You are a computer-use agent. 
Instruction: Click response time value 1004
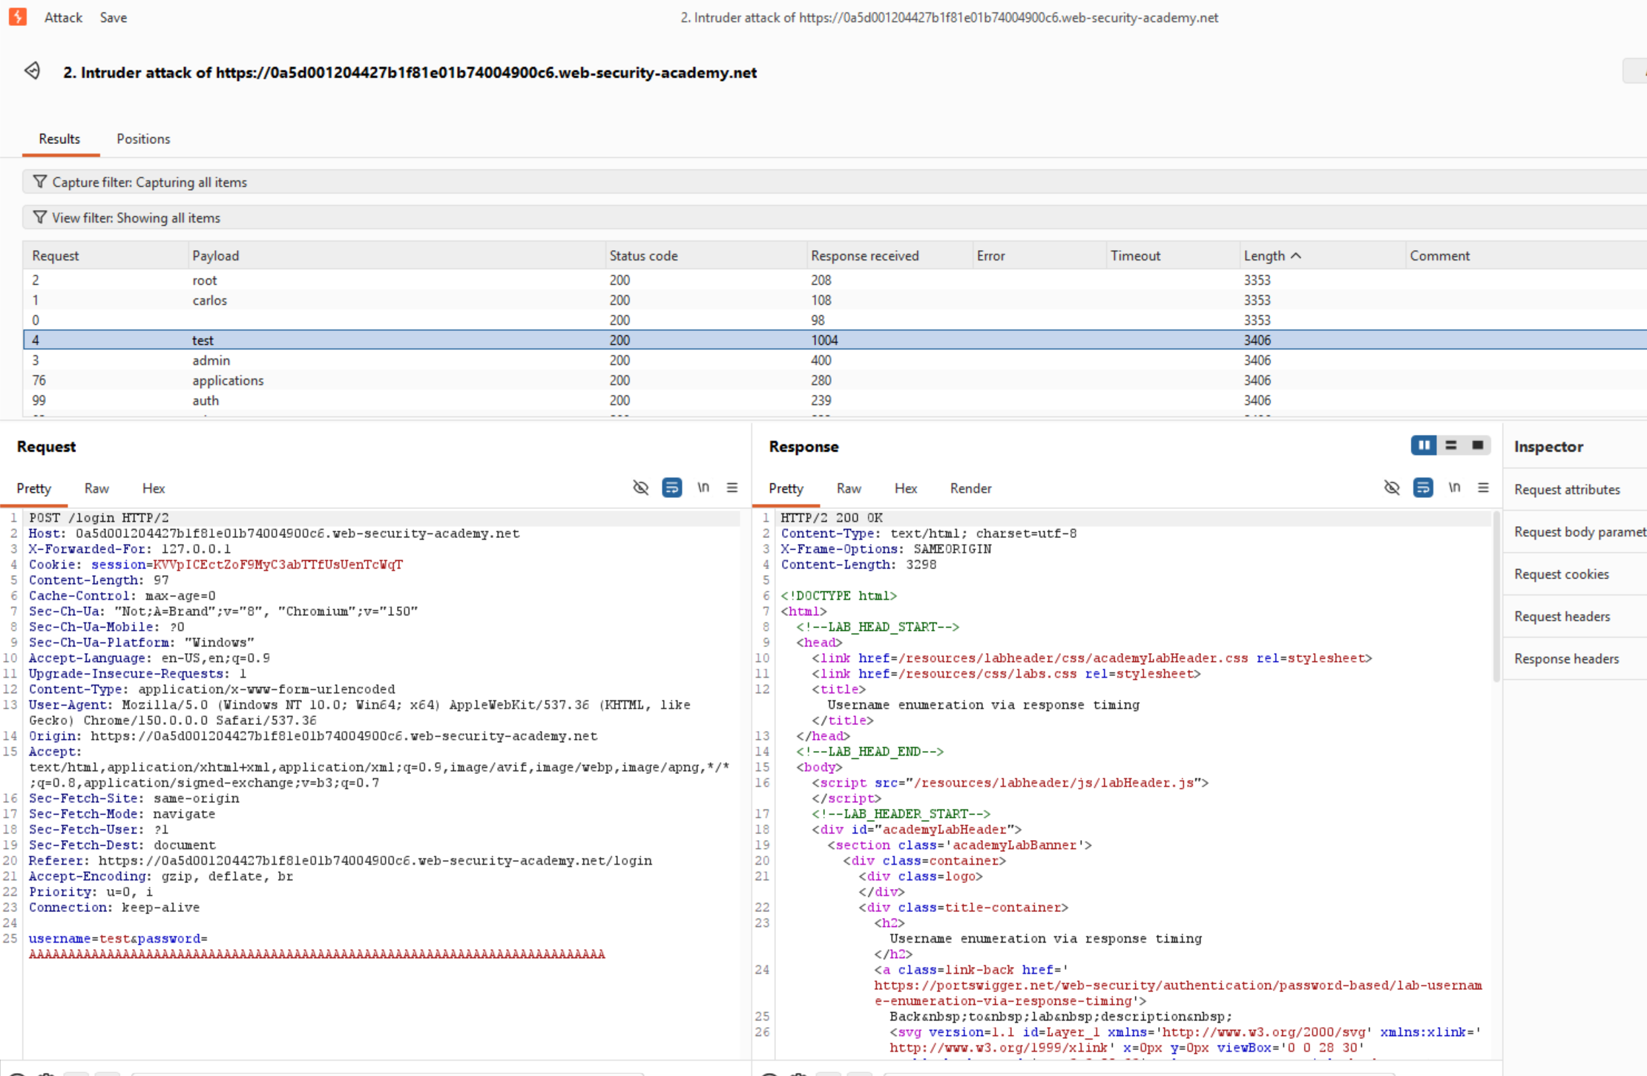pos(824,340)
